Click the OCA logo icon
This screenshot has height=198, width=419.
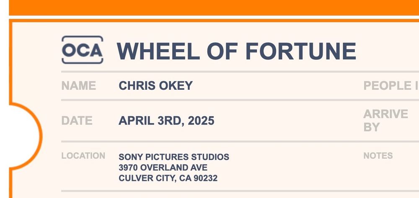(x=82, y=50)
